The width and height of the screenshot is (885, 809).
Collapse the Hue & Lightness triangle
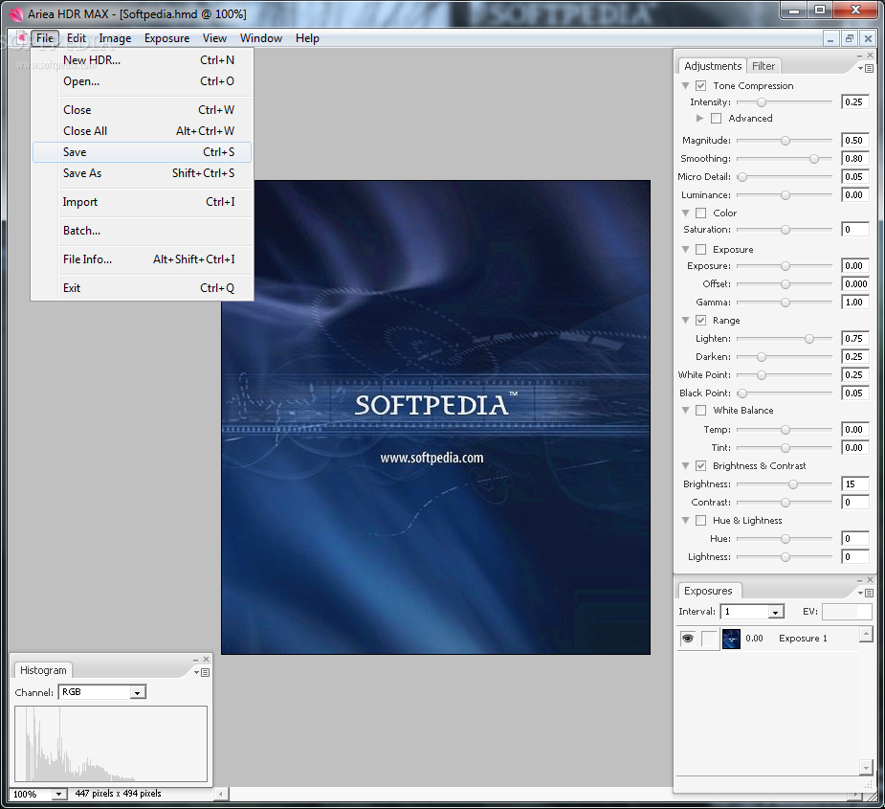pos(685,520)
